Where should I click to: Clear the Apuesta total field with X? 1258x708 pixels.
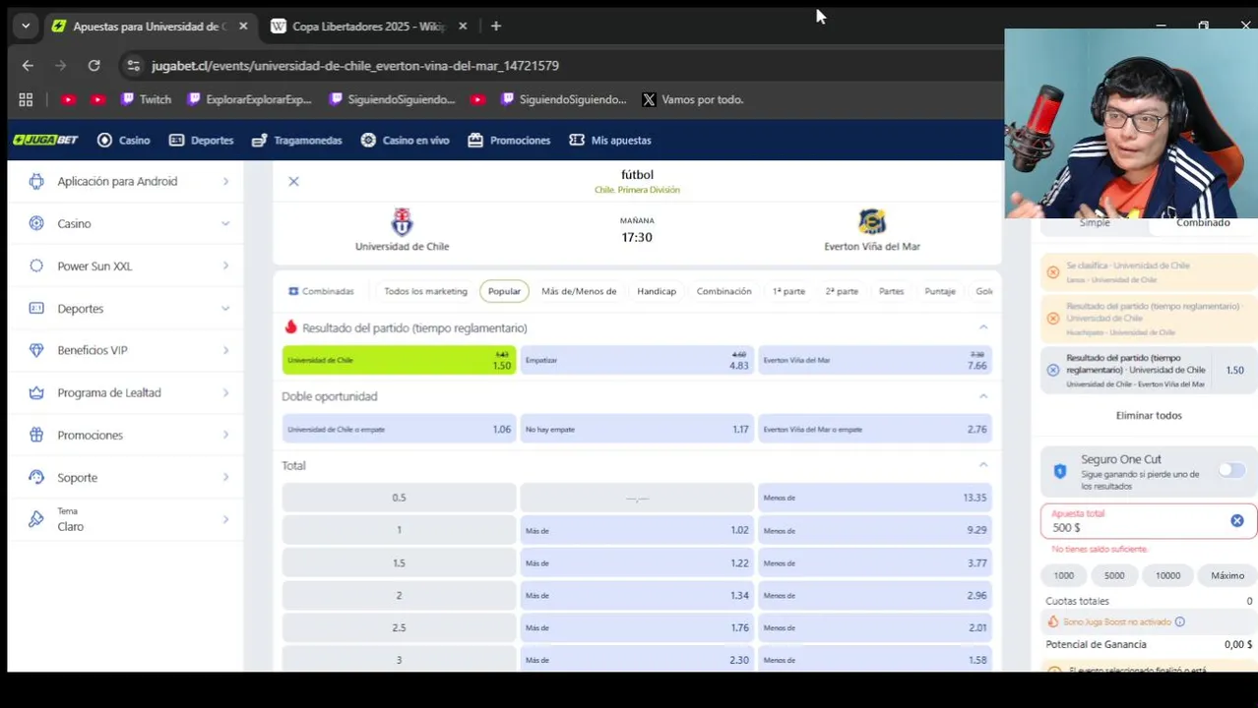1236,520
